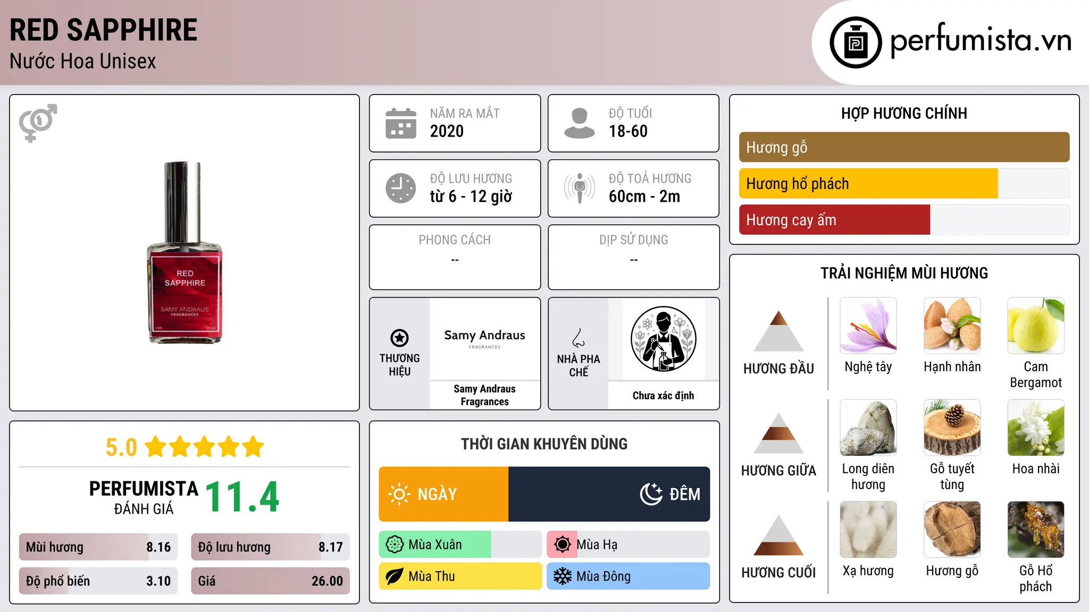This screenshot has width=1089, height=612.
Task: Click the Hương cay ấm accord bar
Action: coord(904,219)
